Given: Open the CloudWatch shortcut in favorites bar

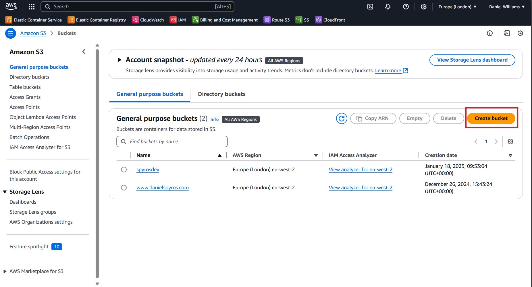Looking at the screenshot, I should 148,20.
